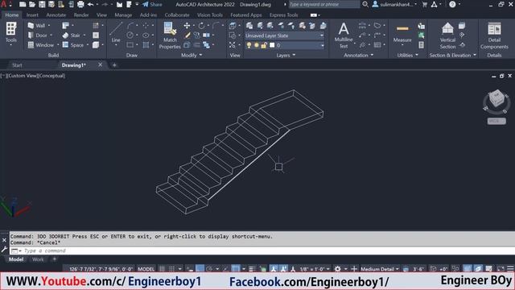Click the Multiline Text tool
The height and width of the screenshot is (290, 515).
[344, 35]
